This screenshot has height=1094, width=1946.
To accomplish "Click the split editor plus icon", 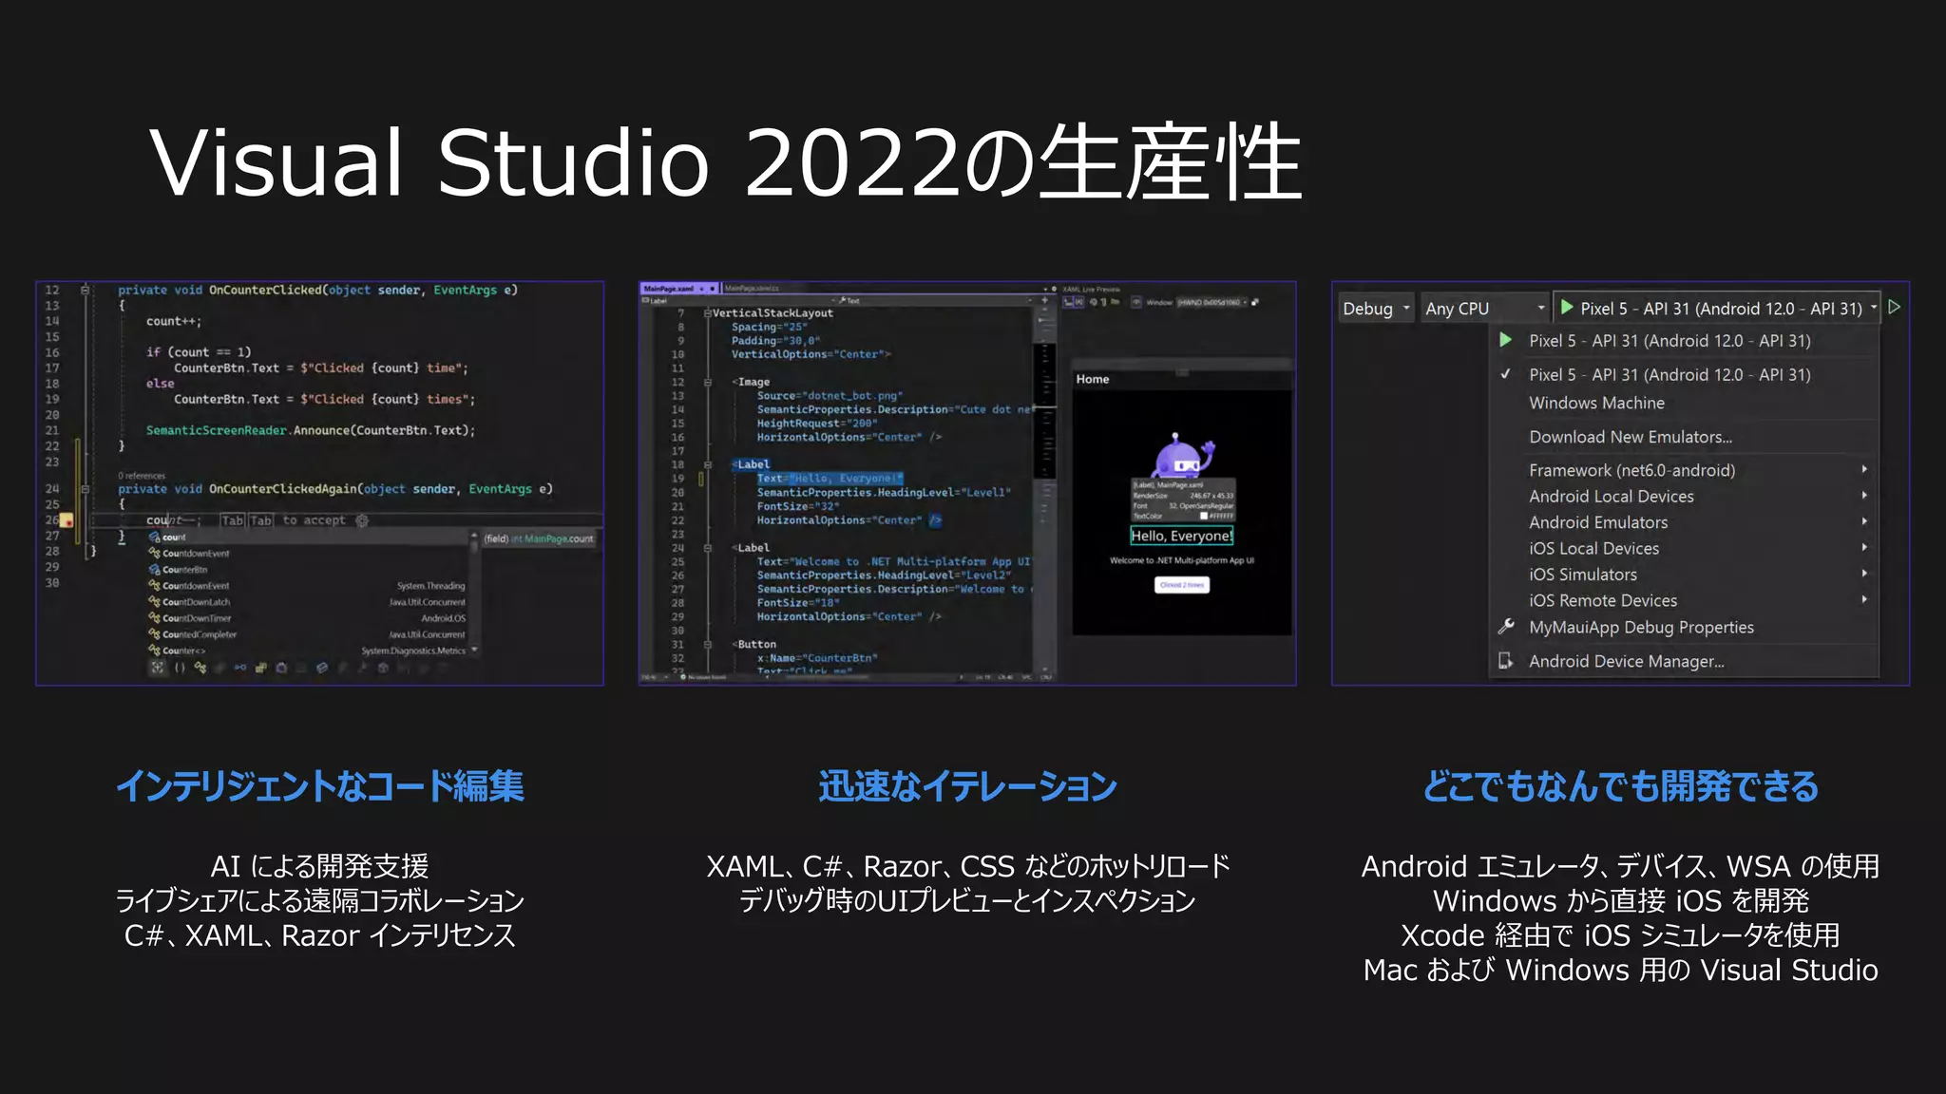I will coord(1044,300).
